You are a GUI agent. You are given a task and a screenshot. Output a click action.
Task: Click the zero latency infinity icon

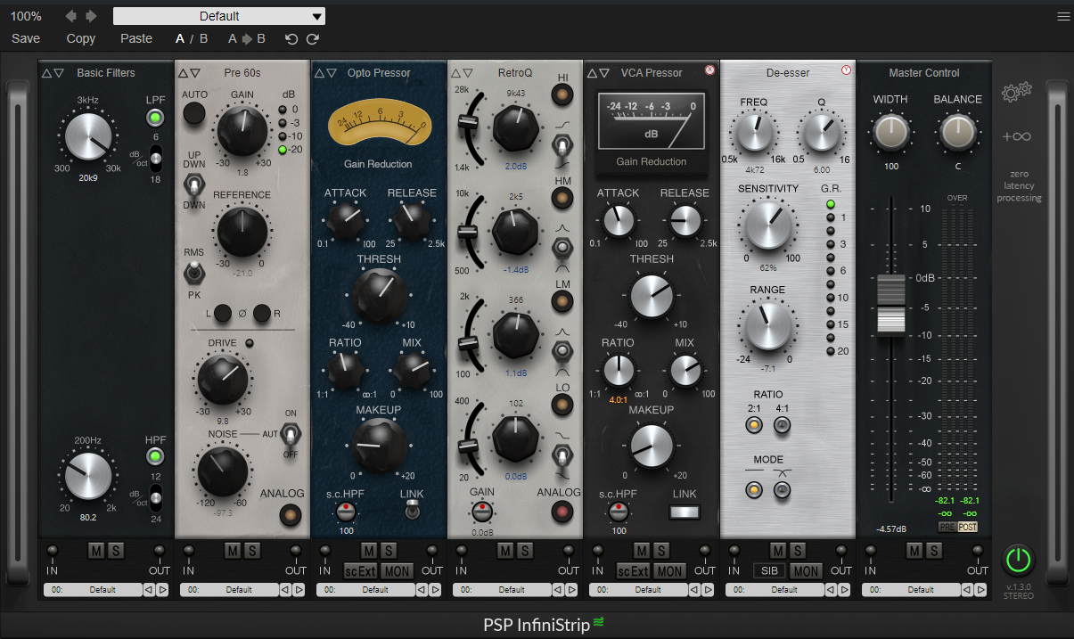coord(1017,136)
